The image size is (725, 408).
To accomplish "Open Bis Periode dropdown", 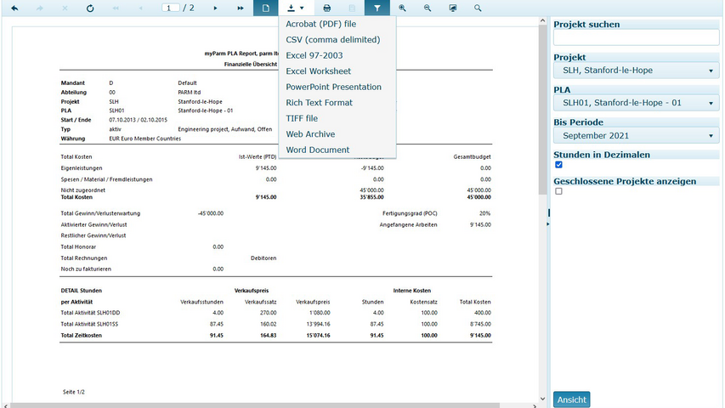I will coord(636,136).
